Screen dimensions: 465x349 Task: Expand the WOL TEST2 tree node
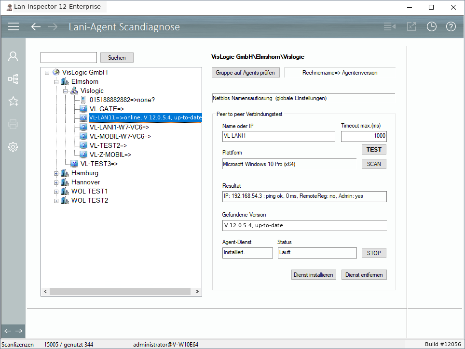[x=56, y=201]
